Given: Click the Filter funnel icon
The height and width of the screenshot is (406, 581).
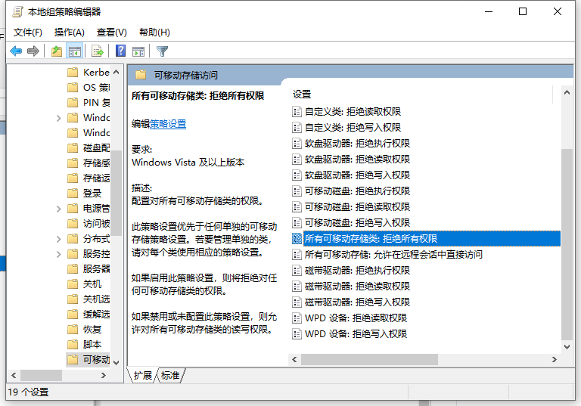Looking at the screenshot, I should 162,51.
